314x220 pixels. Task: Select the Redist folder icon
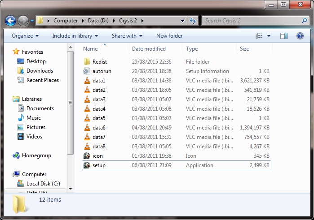[87, 61]
